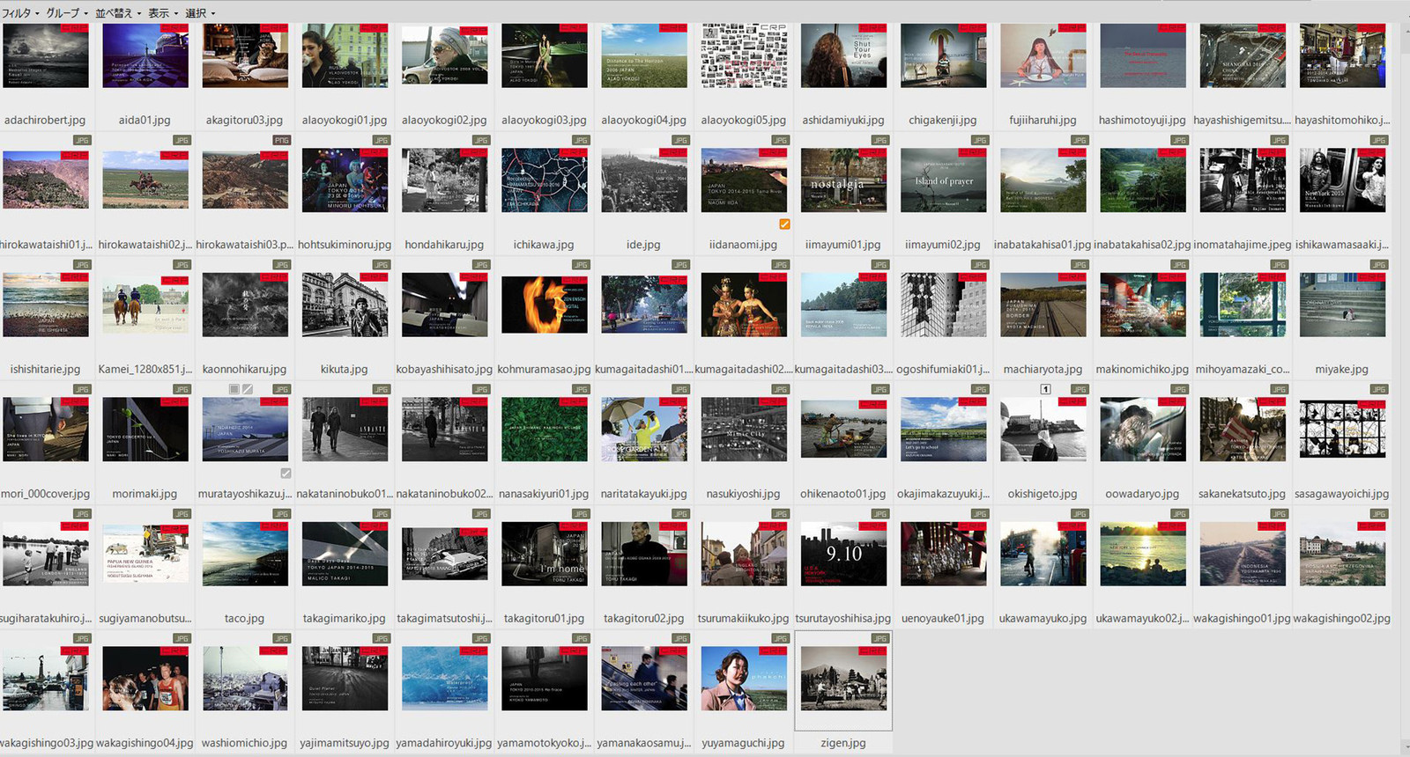Open the 並べ替え sort menu

tap(118, 13)
